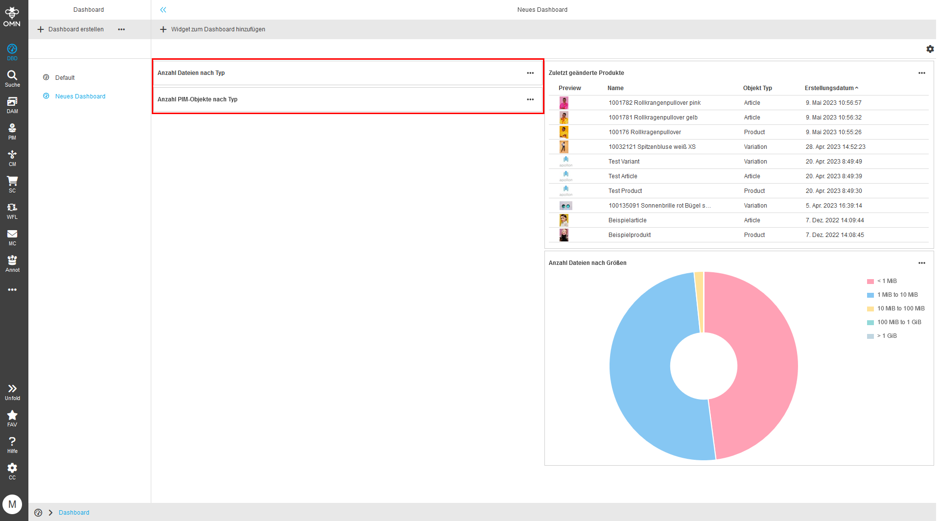Image resolution: width=940 pixels, height=521 pixels.
Task: Click Widget zum Dashboard hinzufügen
Action: click(212, 29)
